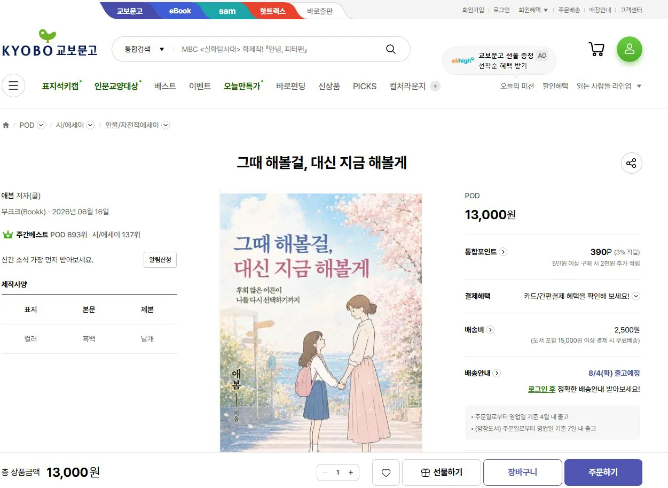This screenshot has height=488, width=668.
Task: Expand the 인물/자전적에세이 breadcrumb dropdown
Action: click(x=166, y=125)
